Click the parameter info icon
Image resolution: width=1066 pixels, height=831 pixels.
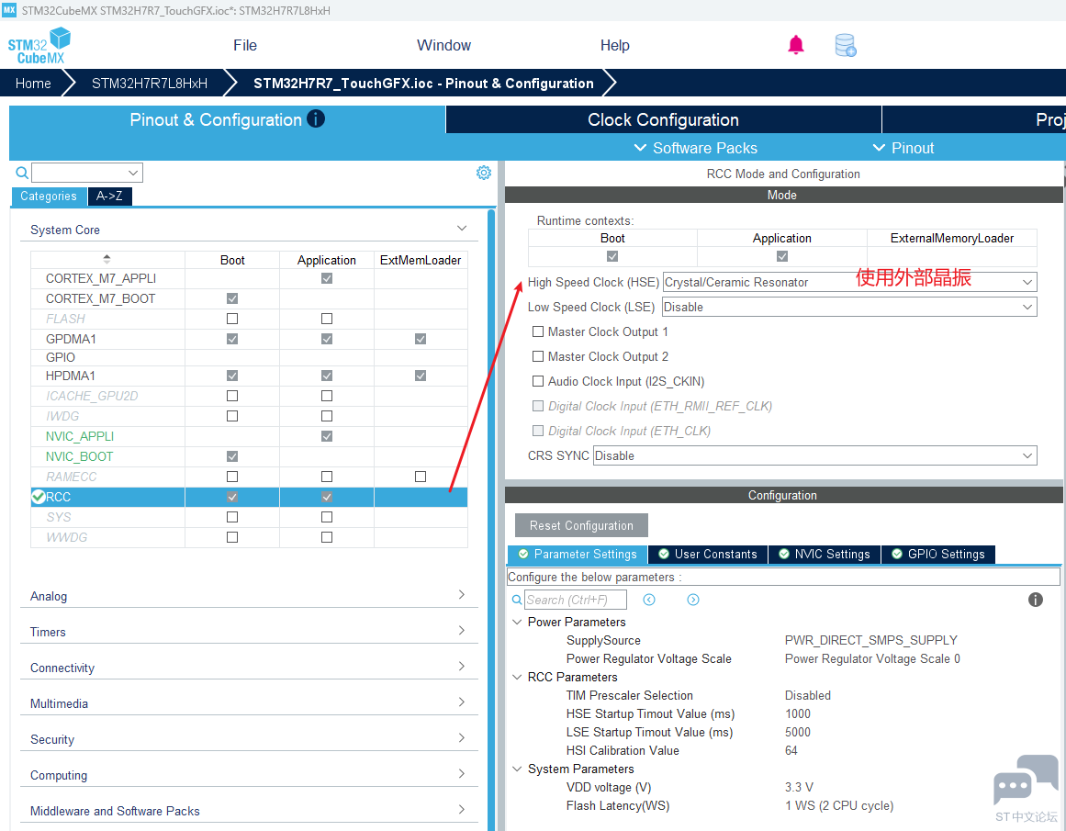1036,600
